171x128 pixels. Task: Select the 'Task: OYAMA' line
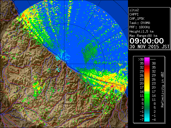(140, 23)
